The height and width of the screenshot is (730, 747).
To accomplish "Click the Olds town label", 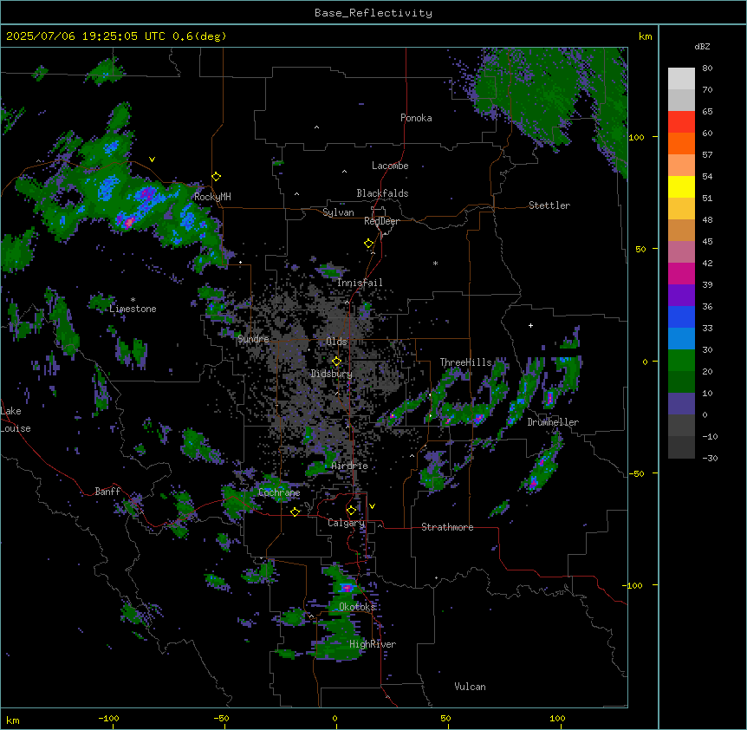I will pyautogui.click(x=336, y=342).
